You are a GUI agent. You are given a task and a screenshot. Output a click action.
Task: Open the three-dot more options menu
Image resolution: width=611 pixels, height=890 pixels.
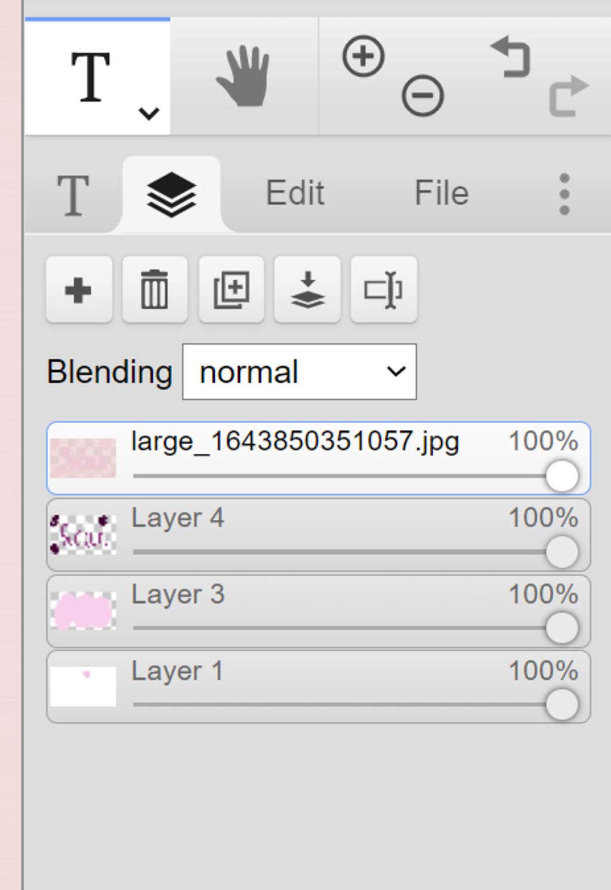pyautogui.click(x=564, y=194)
